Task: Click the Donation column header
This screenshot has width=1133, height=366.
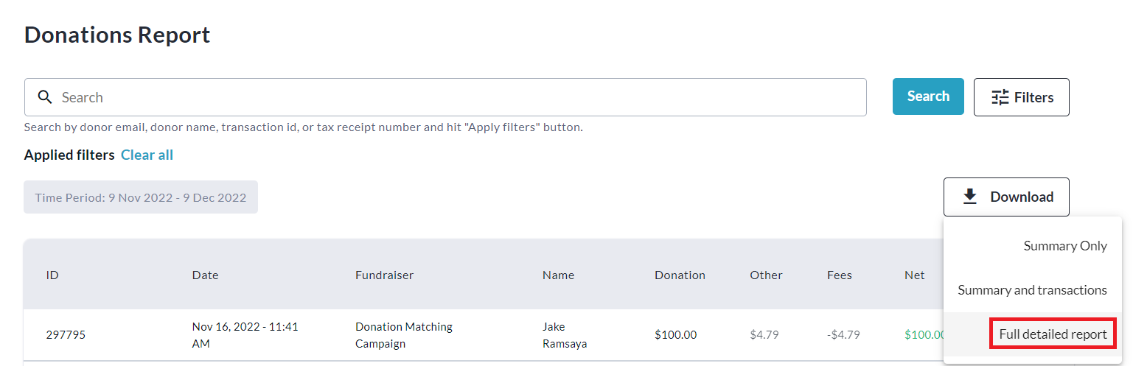Action: click(680, 275)
